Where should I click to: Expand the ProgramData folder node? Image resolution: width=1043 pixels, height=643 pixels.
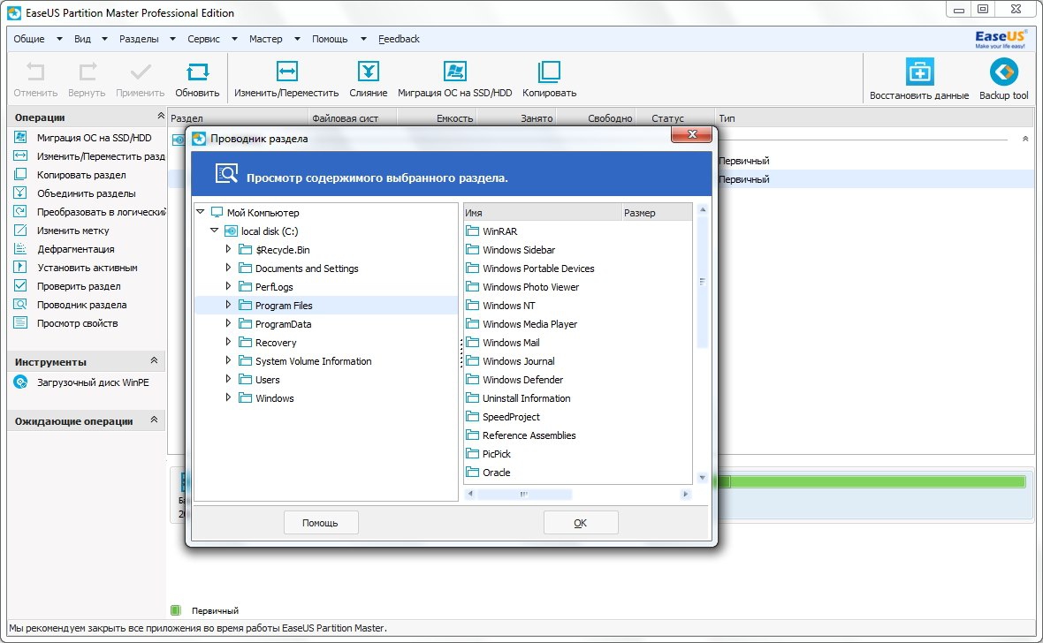click(x=228, y=324)
